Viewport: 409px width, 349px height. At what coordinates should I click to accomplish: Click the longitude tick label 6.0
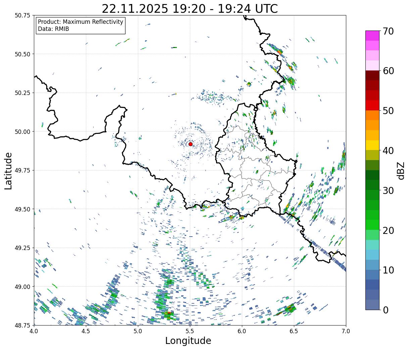242,331
